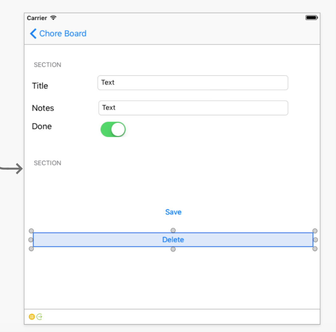Tap the Save button
336x332 pixels.
(173, 212)
